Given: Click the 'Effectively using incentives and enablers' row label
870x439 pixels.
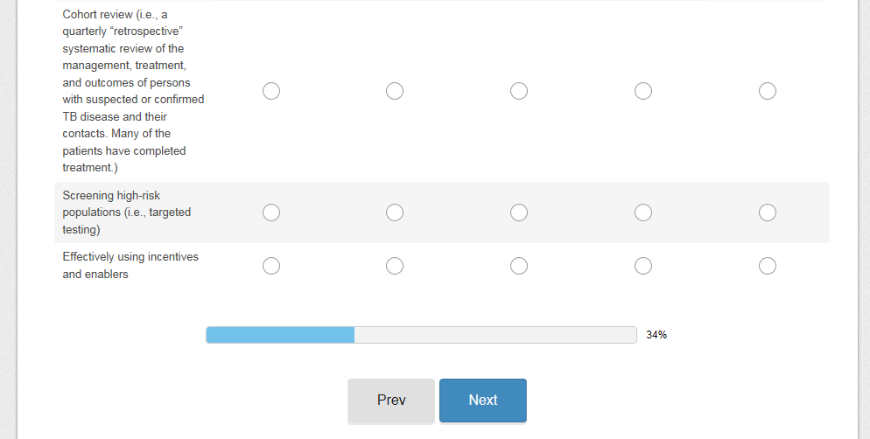Looking at the screenshot, I should pos(130,266).
